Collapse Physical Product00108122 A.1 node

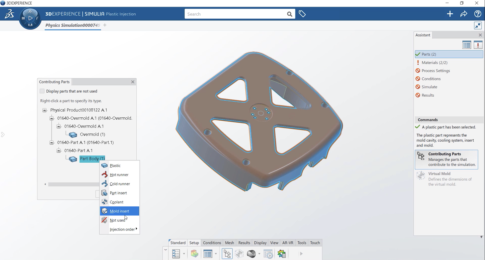pyautogui.click(x=44, y=110)
